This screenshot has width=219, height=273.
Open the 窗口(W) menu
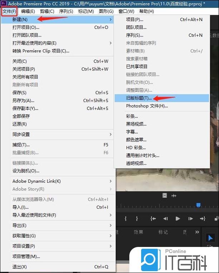(x=126, y=11)
